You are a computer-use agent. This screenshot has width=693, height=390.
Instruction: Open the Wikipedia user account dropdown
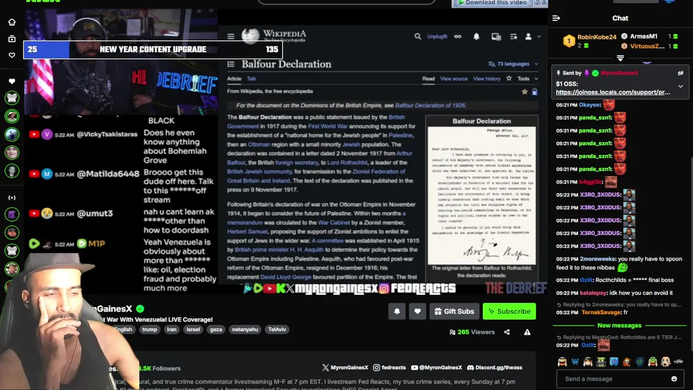tap(532, 36)
